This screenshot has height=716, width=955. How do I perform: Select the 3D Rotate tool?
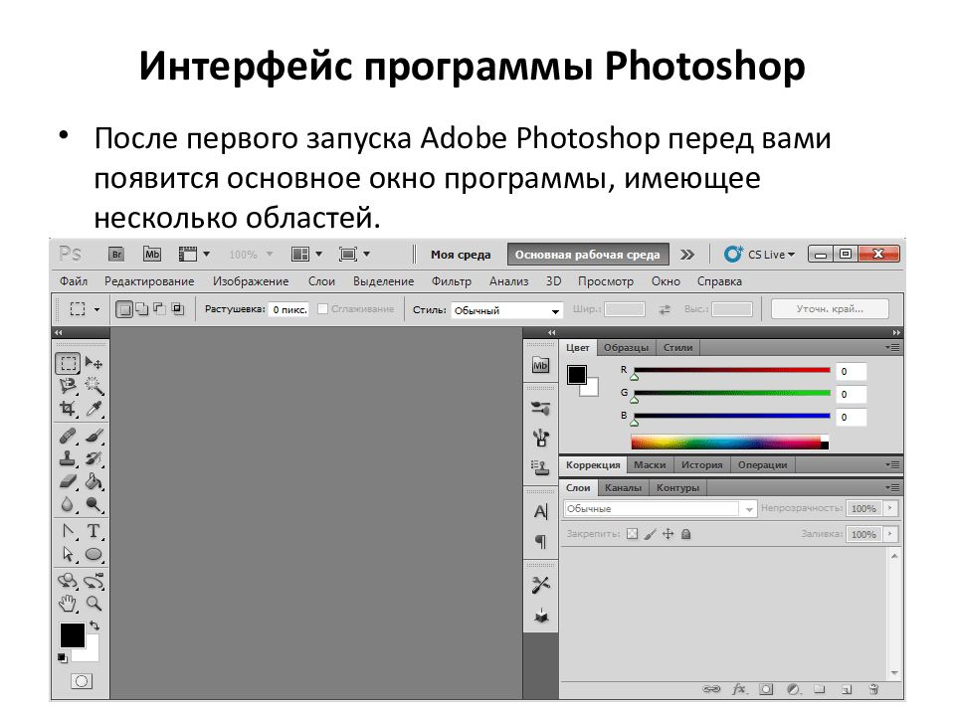pos(68,581)
